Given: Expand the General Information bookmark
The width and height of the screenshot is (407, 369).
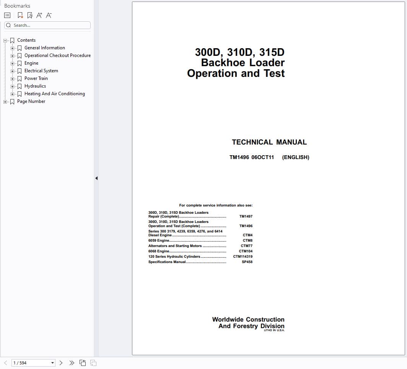Looking at the screenshot, I should [x=12, y=48].
